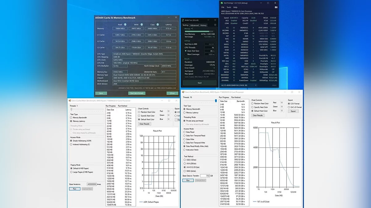Viewport: 371px width, 208px height.
Task: Click Green color value in left Clam latency window
Action: pyautogui.click(x=168, y=116)
